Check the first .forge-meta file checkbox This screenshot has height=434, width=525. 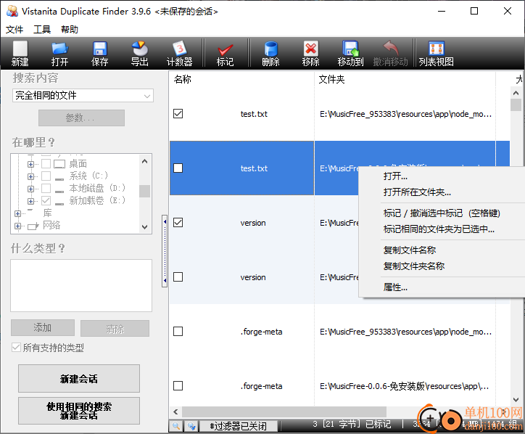pos(178,332)
